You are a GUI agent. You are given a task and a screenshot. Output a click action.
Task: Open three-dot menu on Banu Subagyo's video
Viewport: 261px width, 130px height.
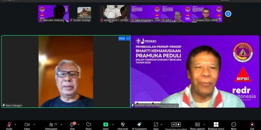click(128, 38)
